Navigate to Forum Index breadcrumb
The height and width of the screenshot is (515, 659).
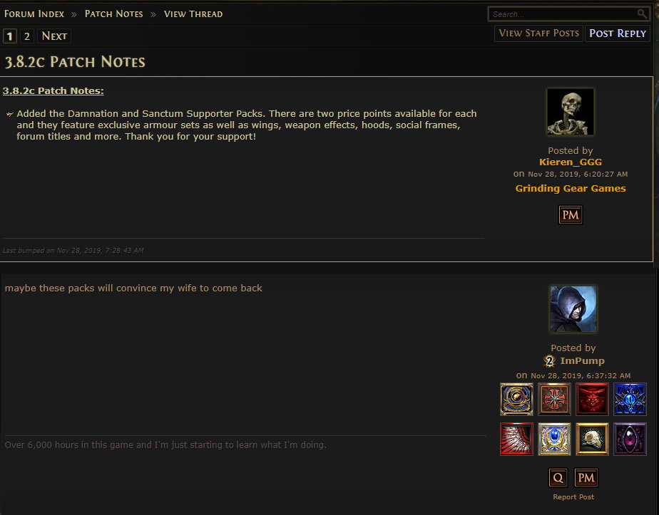pyautogui.click(x=34, y=14)
